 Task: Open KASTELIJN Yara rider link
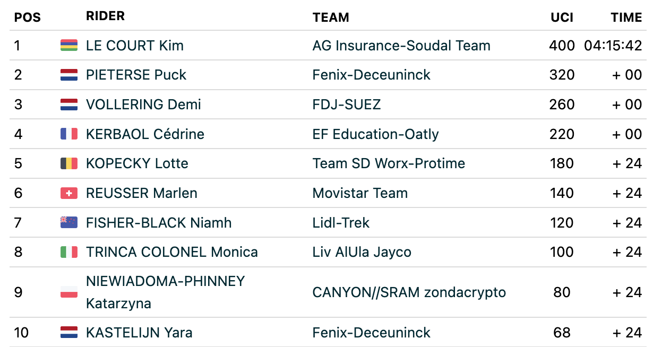[139, 333]
